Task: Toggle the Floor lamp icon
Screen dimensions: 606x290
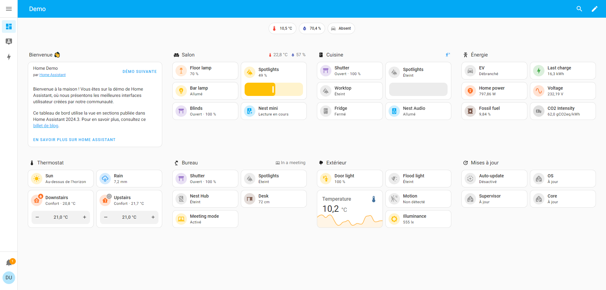Action: pos(181,71)
